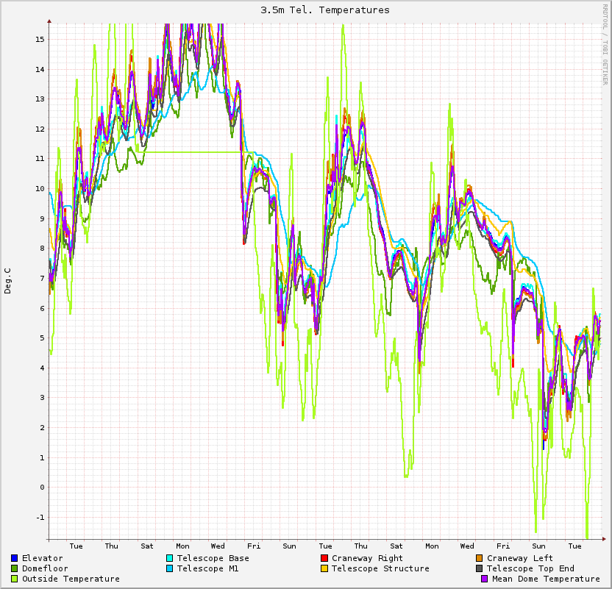This screenshot has height=589, width=612.
Task: Select the Telescope M1 color swatch
Action: [x=170, y=568]
